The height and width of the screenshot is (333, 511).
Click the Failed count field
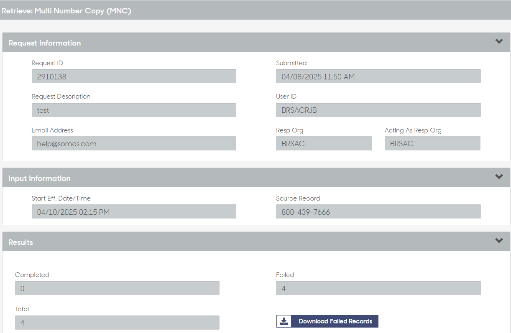[x=378, y=288]
